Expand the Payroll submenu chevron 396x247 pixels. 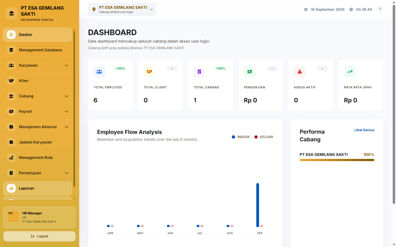tap(67, 111)
